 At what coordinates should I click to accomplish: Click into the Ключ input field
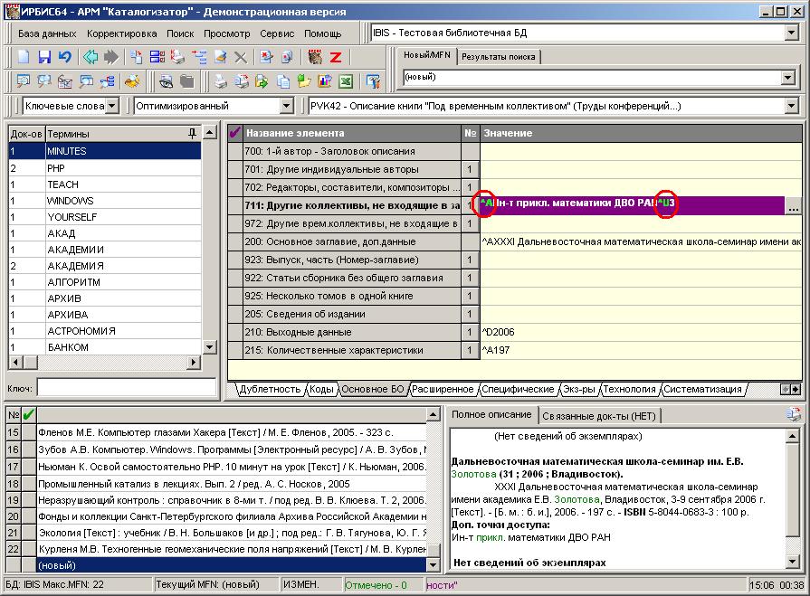click(x=126, y=388)
